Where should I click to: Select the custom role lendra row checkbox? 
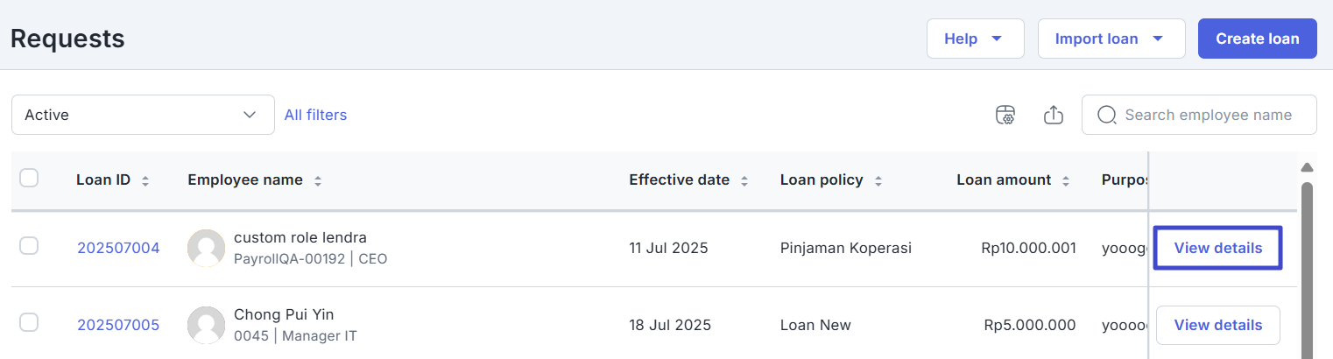pyautogui.click(x=29, y=247)
